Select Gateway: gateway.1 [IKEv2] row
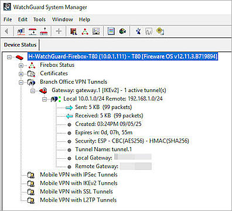Screen dimensions: 232x211 click(109, 90)
